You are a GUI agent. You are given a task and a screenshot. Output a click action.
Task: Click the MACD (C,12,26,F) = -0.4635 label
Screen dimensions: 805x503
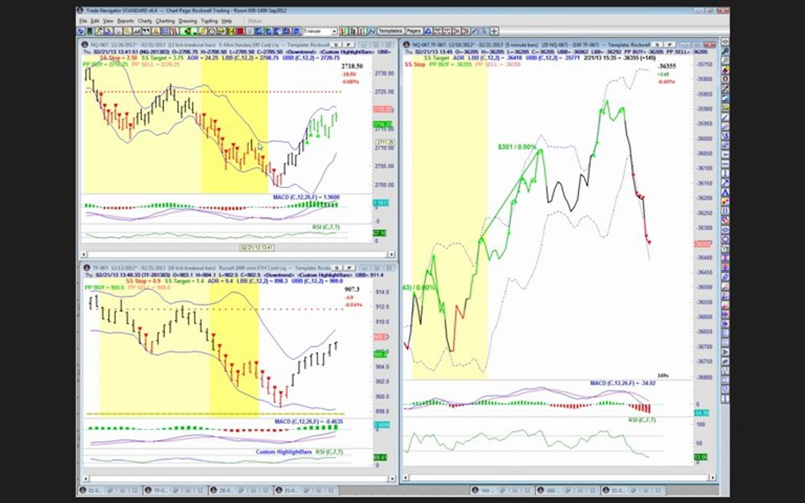tap(309, 421)
